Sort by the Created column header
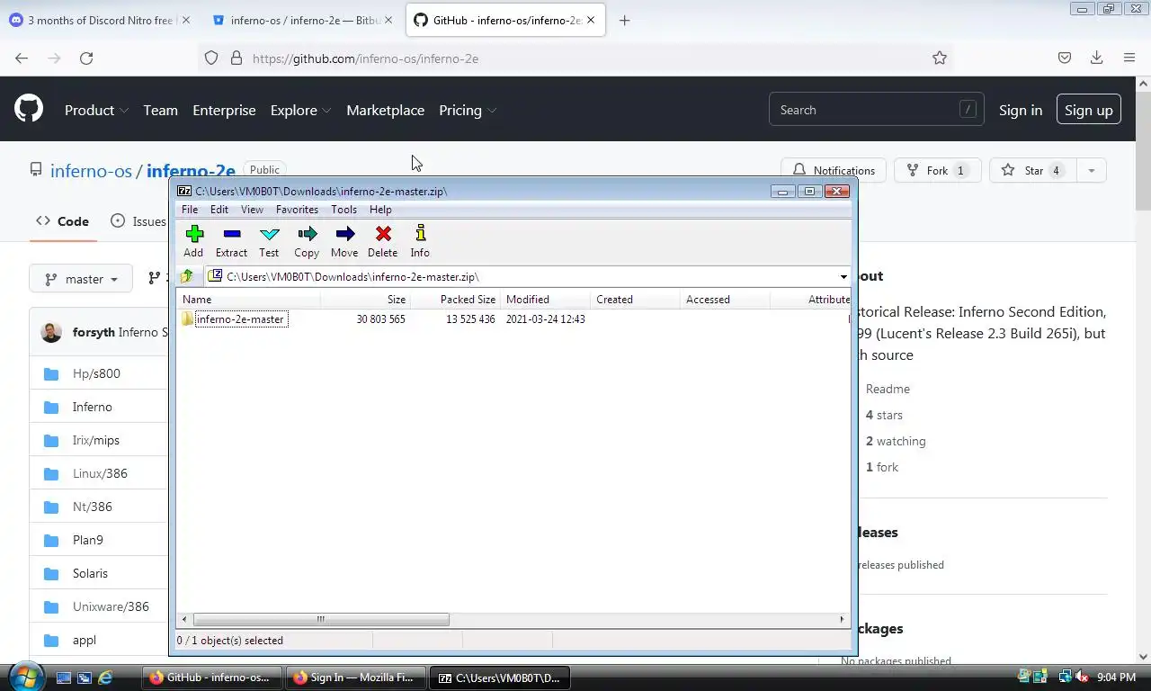1151x691 pixels. coord(635,300)
